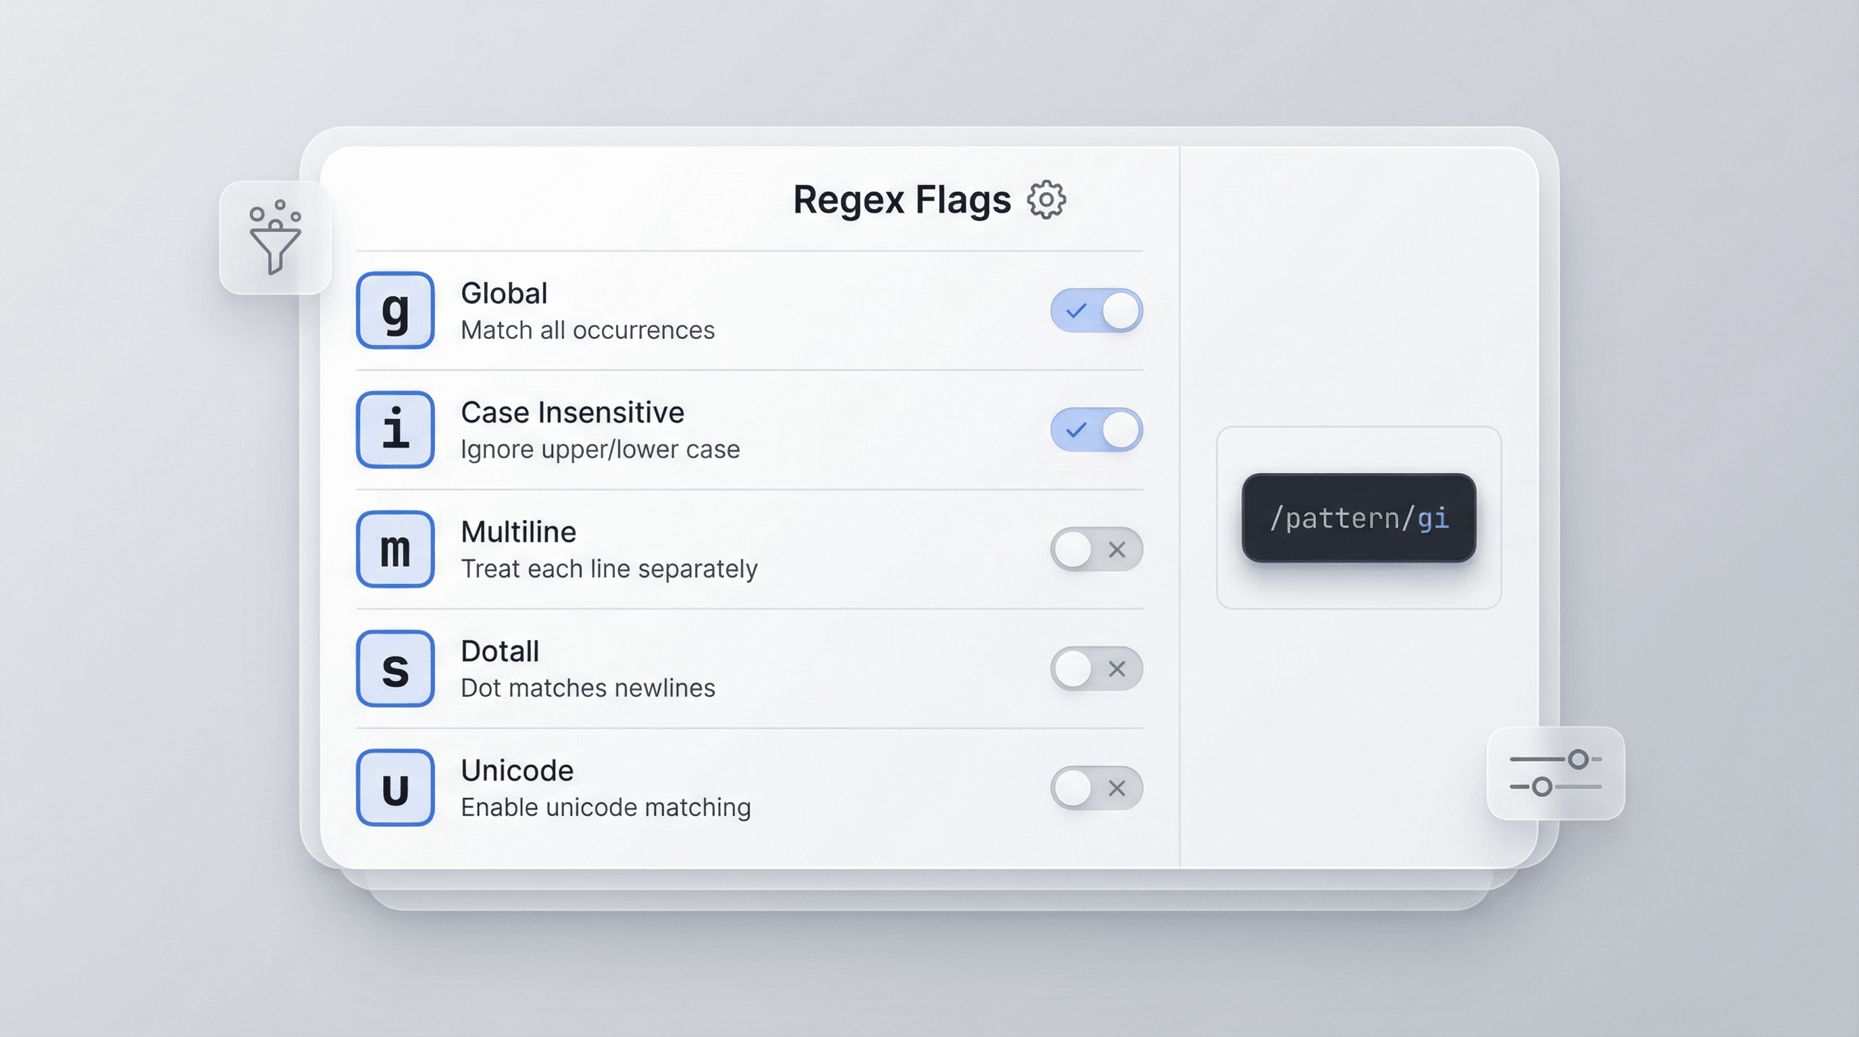Click the 'm' flag badge
Image resolution: width=1859 pixels, height=1037 pixels.
pyautogui.click(x=394, y=550)
